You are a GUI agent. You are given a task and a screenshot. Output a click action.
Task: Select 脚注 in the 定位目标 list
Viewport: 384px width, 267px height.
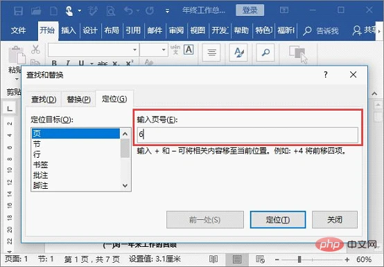(76, 185)
